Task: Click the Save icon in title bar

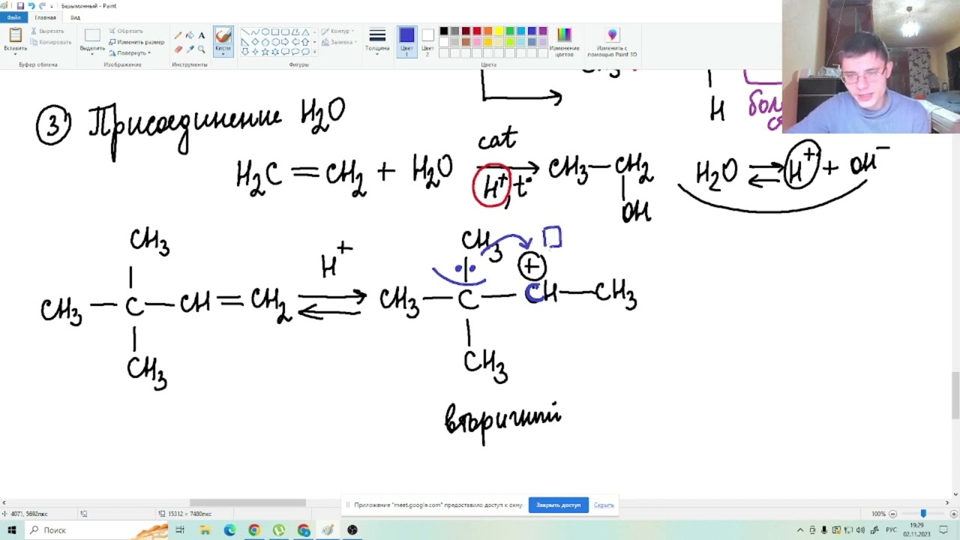Action: click(x=20, y=5)
